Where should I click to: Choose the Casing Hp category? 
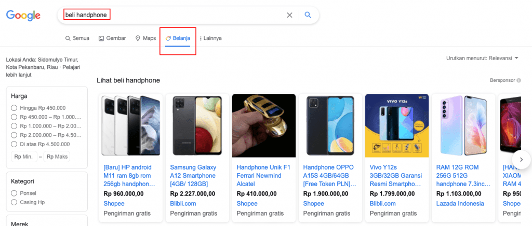(x=14, y=202)
